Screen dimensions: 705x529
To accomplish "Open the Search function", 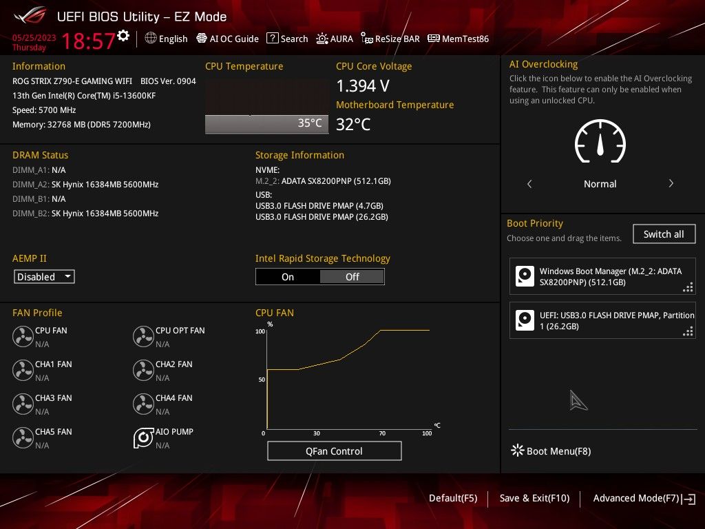I will click(287, 39).
